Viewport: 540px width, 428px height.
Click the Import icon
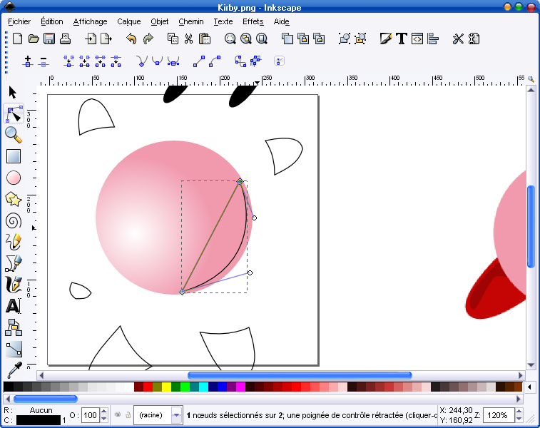click(91, 39)
